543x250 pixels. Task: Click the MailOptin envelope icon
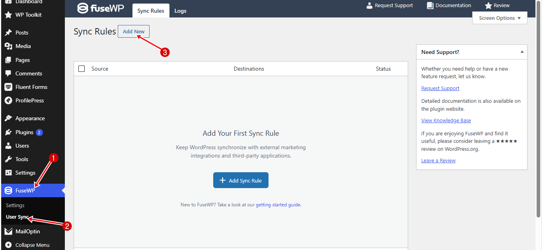(x=8, y=231)
